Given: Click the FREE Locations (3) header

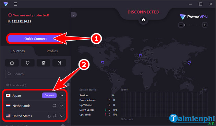Looking at the screenshot, I should 16,85.
